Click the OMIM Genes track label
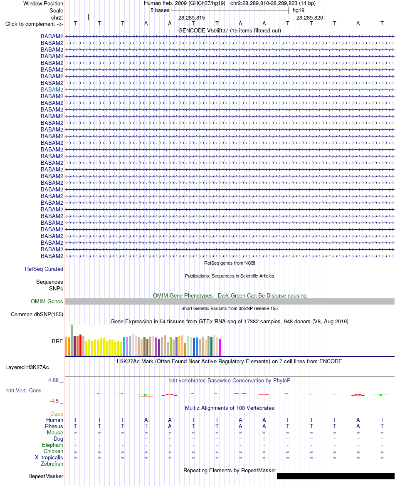 [x=47, y=301]
